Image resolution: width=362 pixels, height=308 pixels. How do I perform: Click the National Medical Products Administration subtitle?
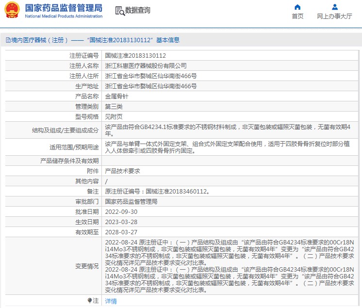click(x=63, y=16)
